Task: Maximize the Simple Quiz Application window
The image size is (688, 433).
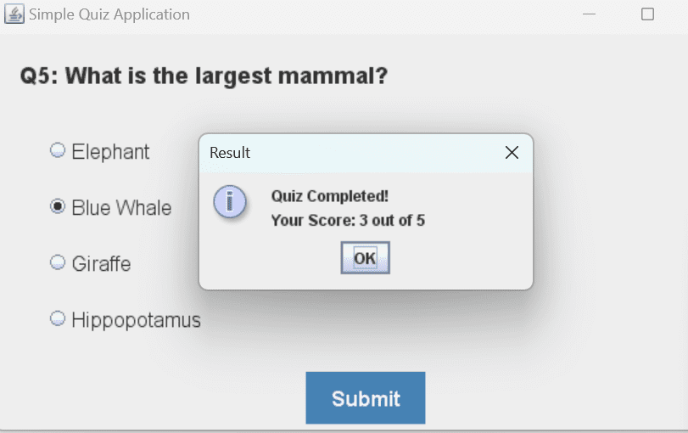Action: click(647, 14)
